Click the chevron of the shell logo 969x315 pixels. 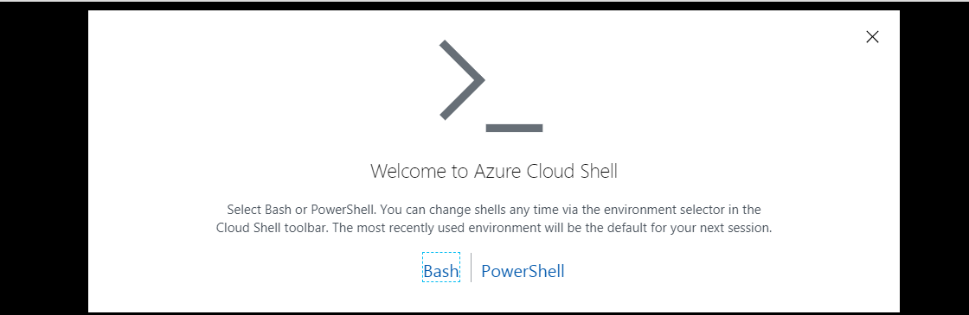(462, 80)
